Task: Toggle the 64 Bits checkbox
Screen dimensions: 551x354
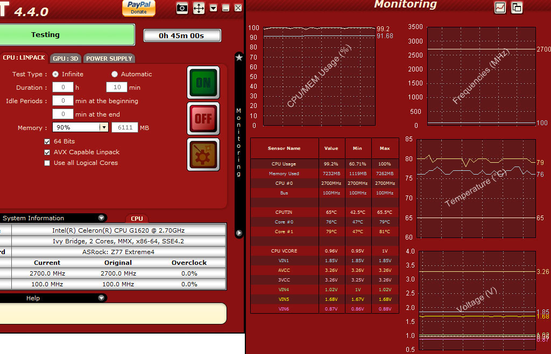Action: pyautogui.click(x=47, y=141)
